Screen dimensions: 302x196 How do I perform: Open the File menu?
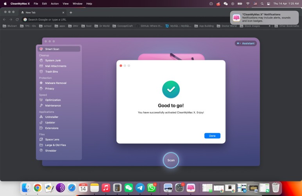(36, 4)
